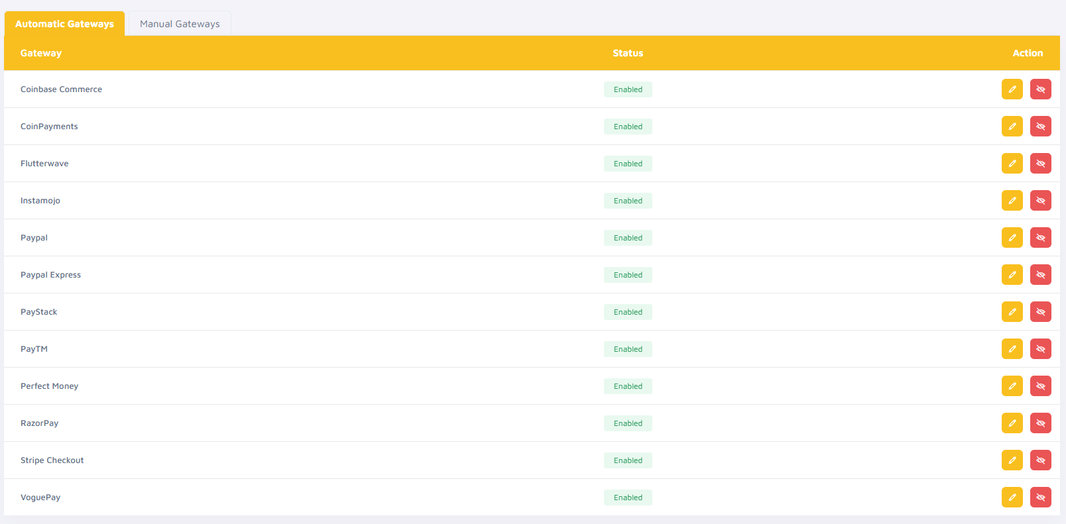The width and height of the screenshot is (1066, 524).
Task: Disable the VoguePay gateway
Action: coord(1040,498)
